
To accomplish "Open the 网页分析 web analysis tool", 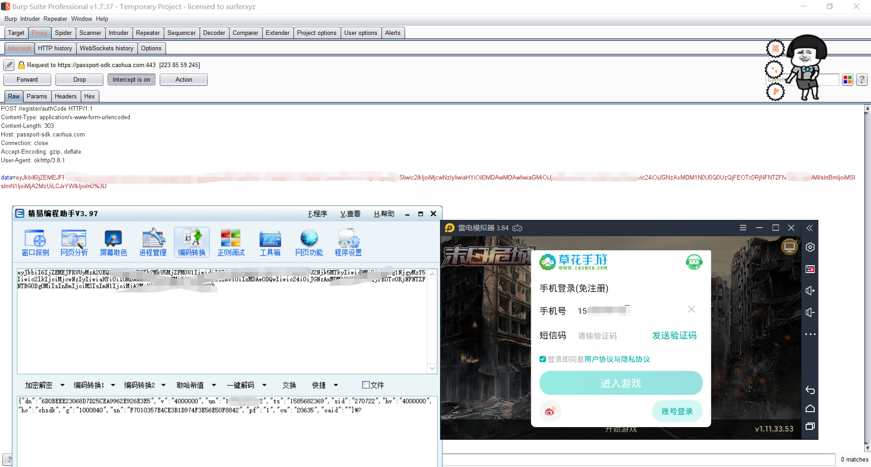I will tap(74, 243).
